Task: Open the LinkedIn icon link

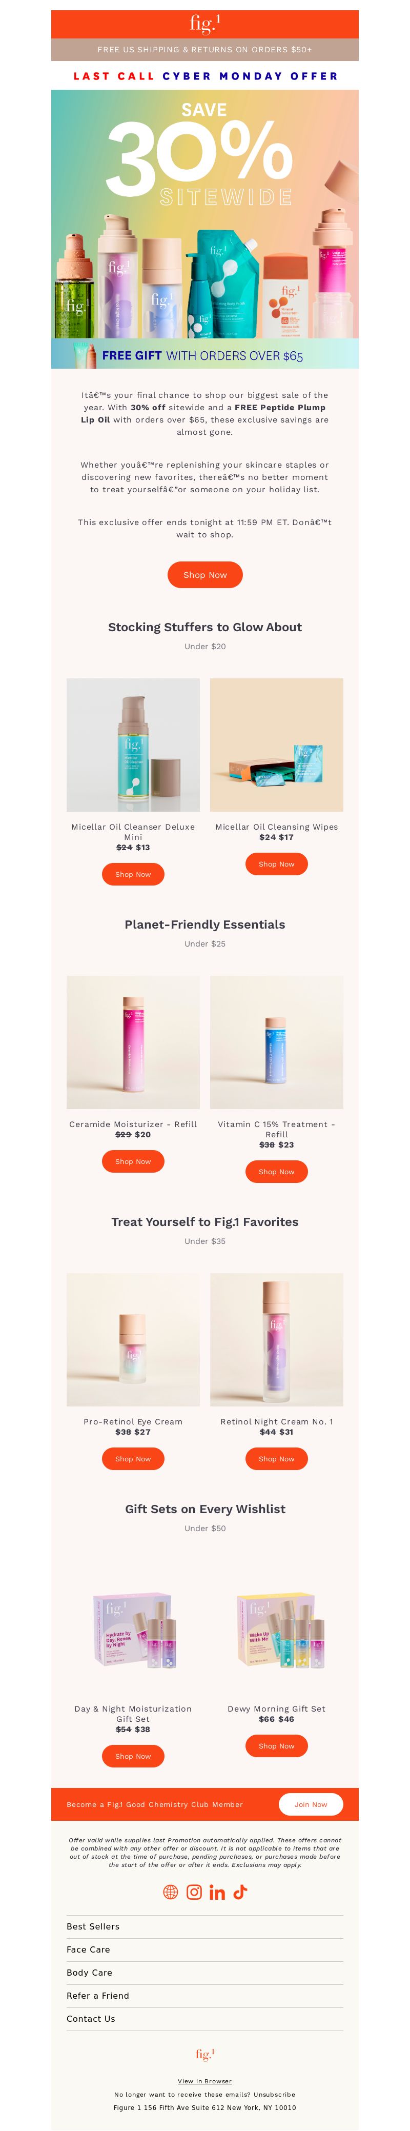Action: pos(217,1892)
